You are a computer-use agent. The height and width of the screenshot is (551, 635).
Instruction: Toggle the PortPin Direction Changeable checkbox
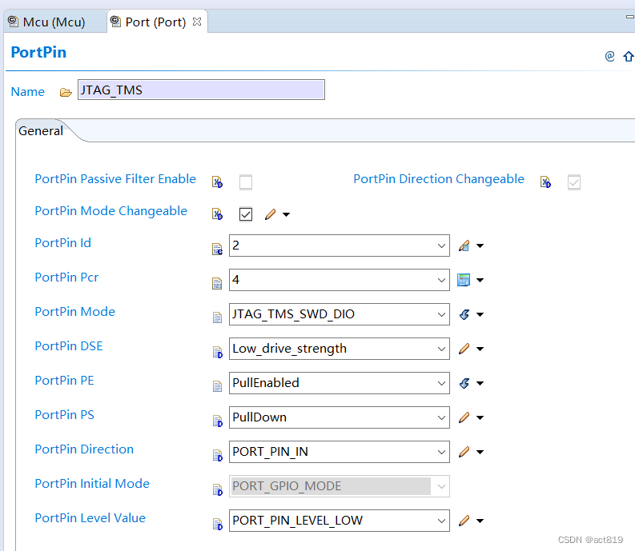(574, 182)
